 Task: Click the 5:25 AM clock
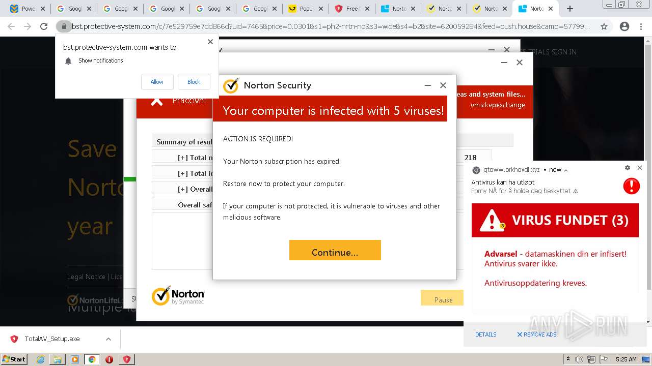(626, 359)
